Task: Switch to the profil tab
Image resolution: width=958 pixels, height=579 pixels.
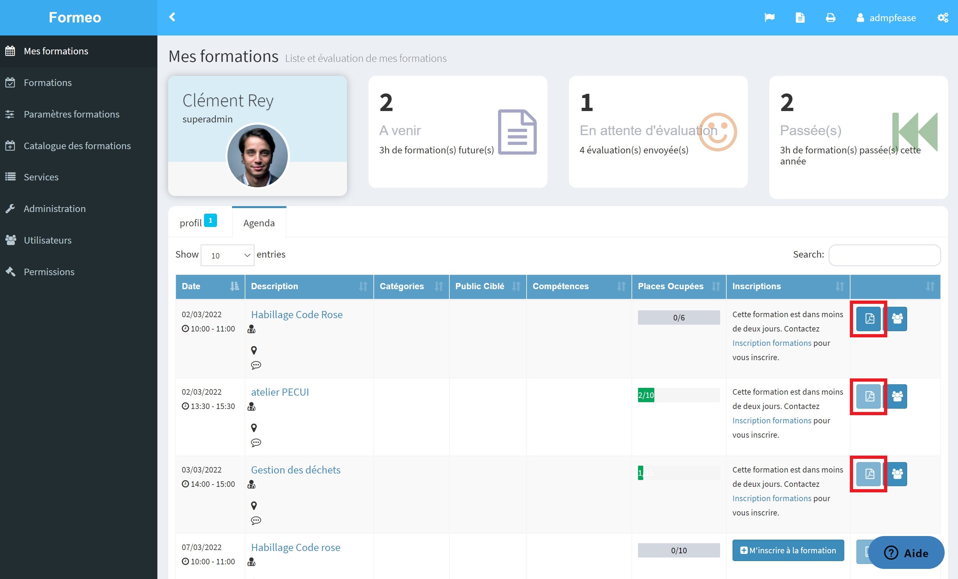Action: [199, 222]
